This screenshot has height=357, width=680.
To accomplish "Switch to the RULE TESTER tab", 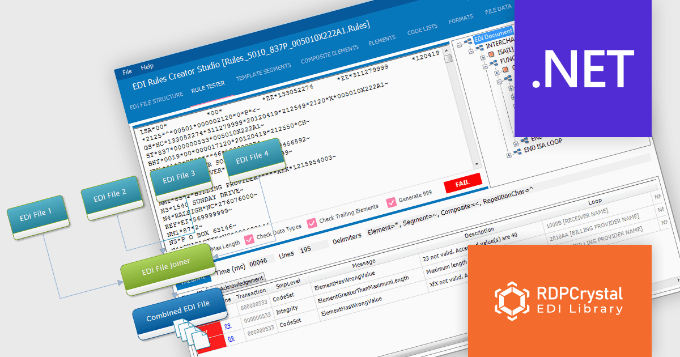I will click(207, 86).
